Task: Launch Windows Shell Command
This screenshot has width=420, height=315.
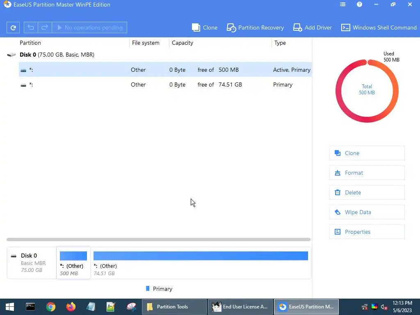Action: (379, 27)
